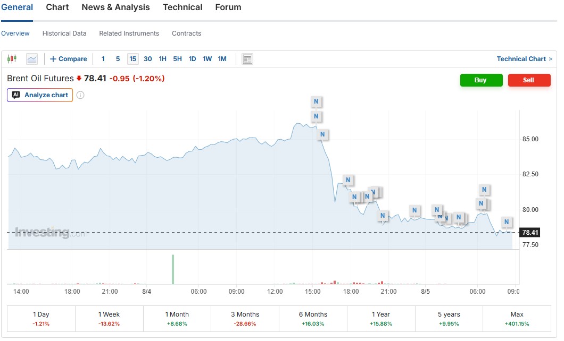Click the Compare plus button

68,59
